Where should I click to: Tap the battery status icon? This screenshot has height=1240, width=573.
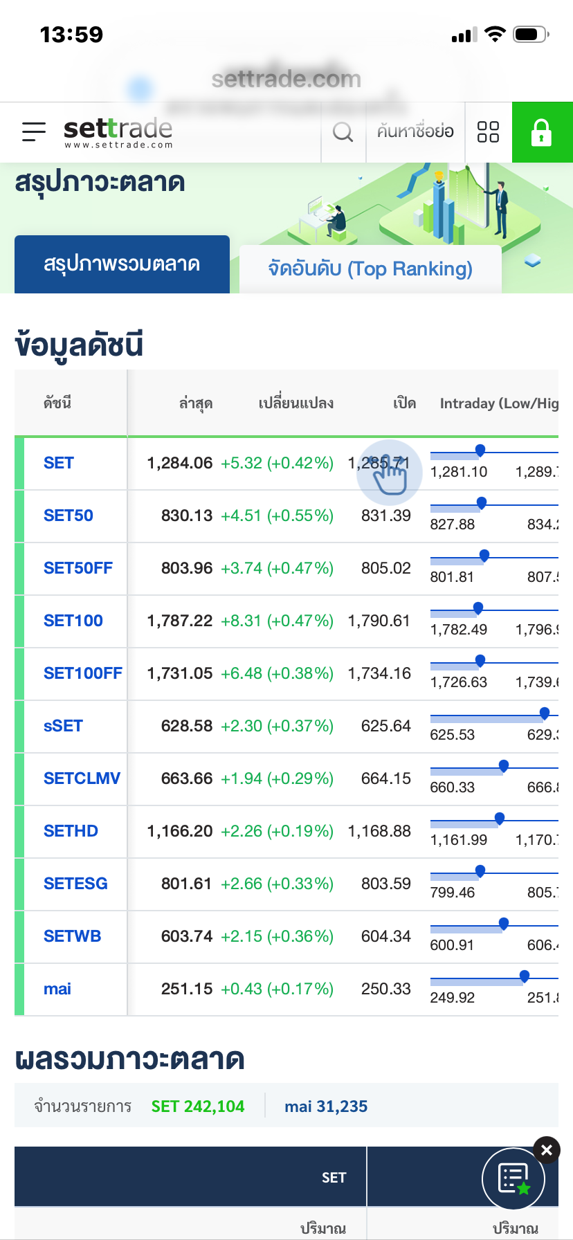click(x=531, y=34)
